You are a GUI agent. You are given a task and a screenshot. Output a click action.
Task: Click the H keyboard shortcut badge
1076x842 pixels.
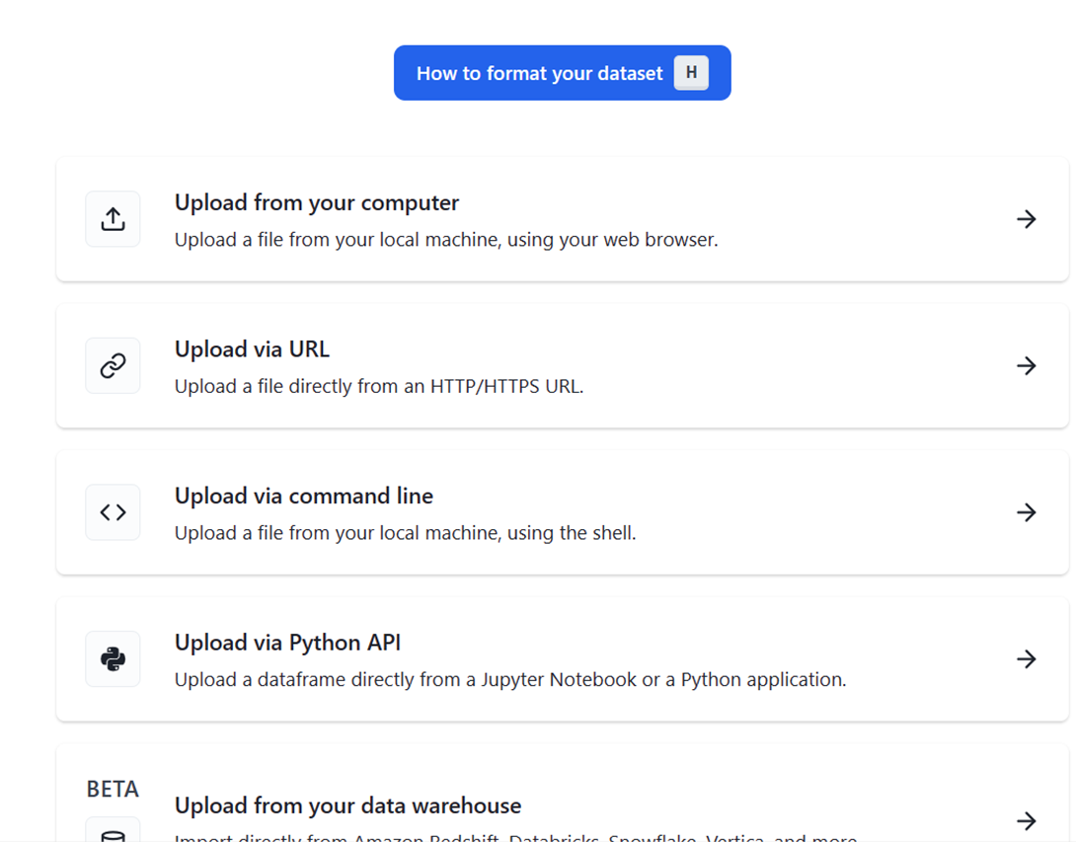pyautogui.click(x=691, y=73)
